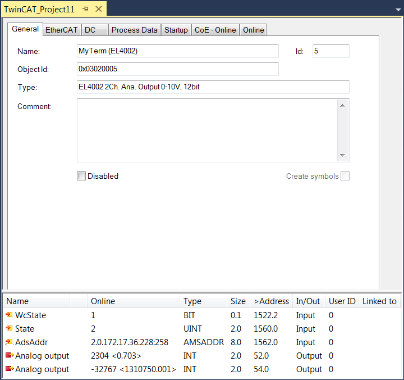Viewport: 404px width, 380px height.
Task: Click the AMSADDR type cell
Action: [x=204, y=342]
